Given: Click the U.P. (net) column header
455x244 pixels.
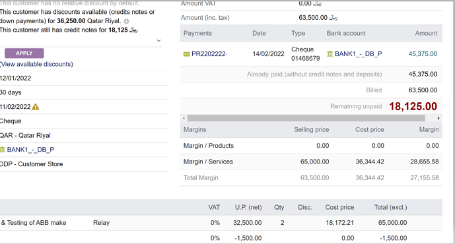Looking at the screenshot, I should point(248,208).
